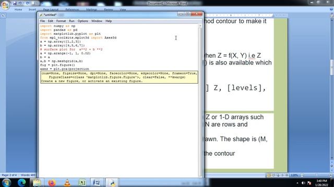Open VLC media player from taskbar

coord(67,182)
